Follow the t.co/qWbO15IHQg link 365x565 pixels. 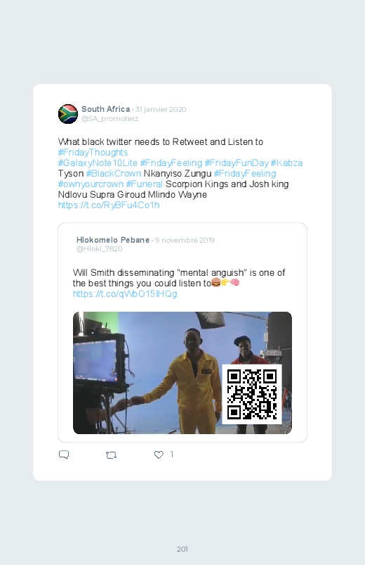[125, 294]
